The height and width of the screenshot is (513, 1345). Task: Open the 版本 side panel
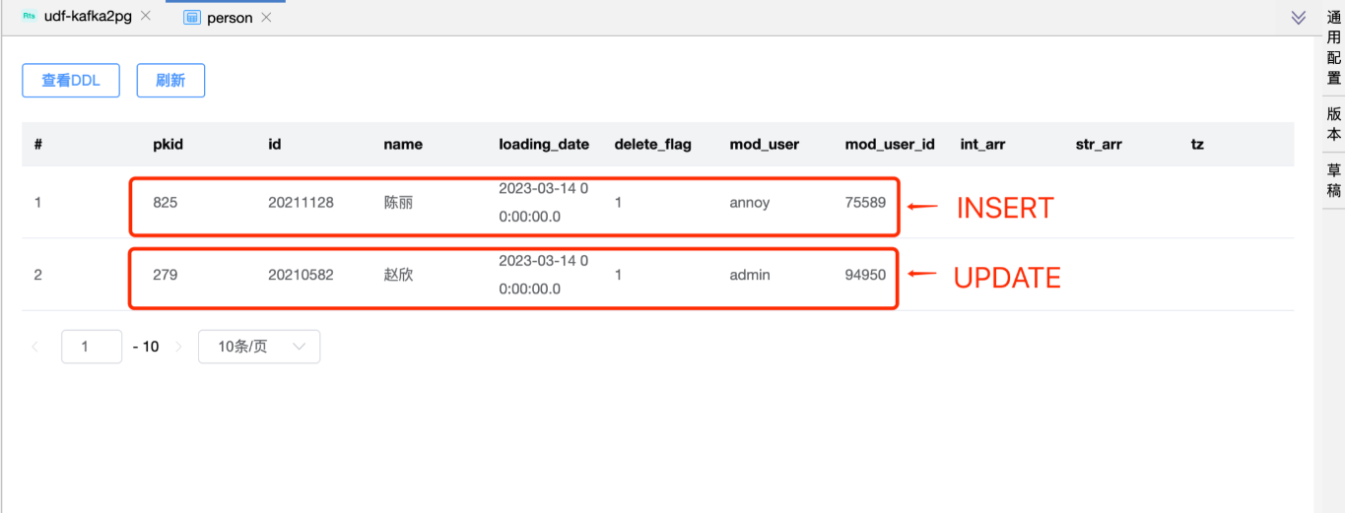[1333, 124]
